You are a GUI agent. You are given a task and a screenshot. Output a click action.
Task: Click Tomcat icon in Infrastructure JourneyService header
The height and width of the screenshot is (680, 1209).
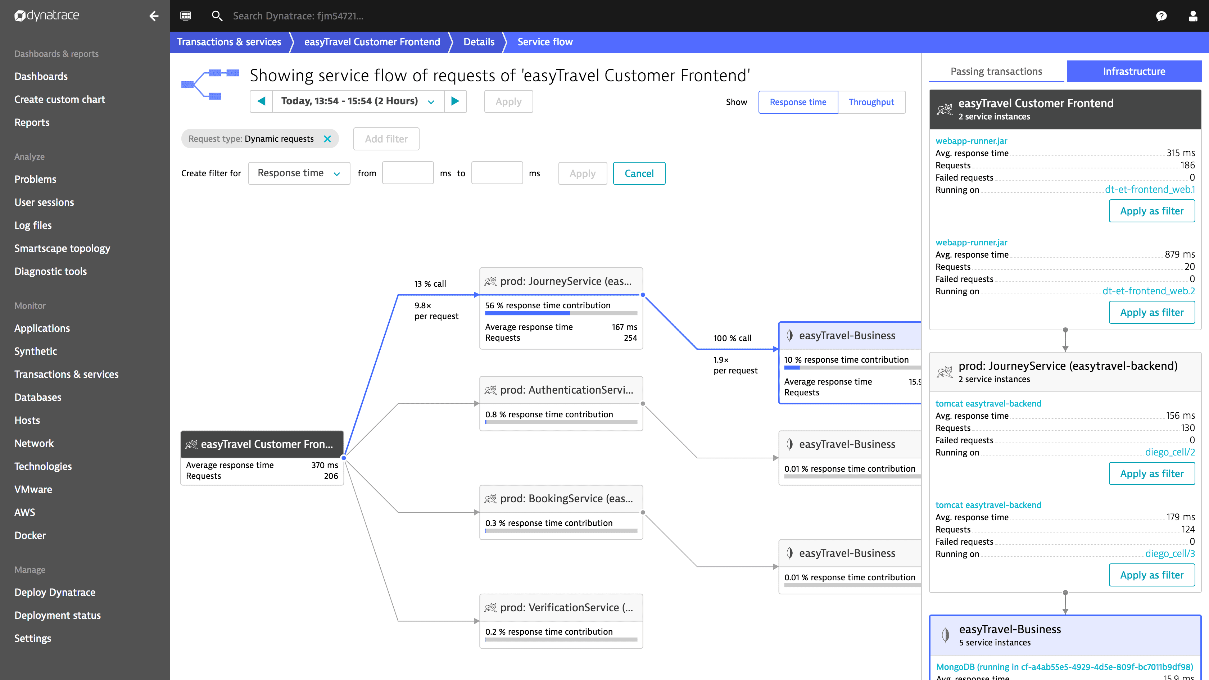[945, 372]
